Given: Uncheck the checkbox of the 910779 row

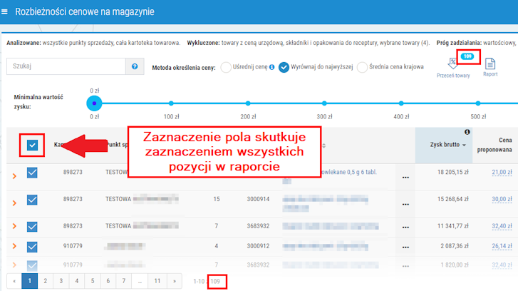Looking at the screenshot, I should point(32,247).
